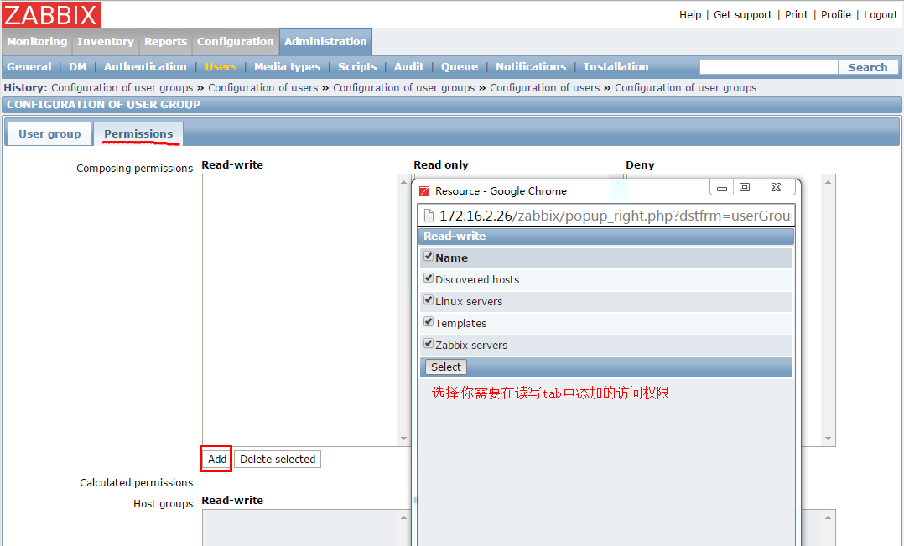Uncheck the Discovered hosts checkbox
Image resolution: width=904 pixels, height=546 pixels.
[x=429, y=278]
